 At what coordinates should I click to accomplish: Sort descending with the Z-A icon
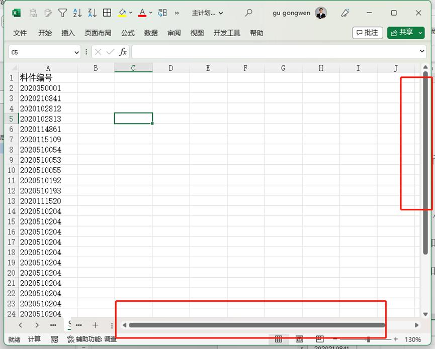click(x=92, y=13)
